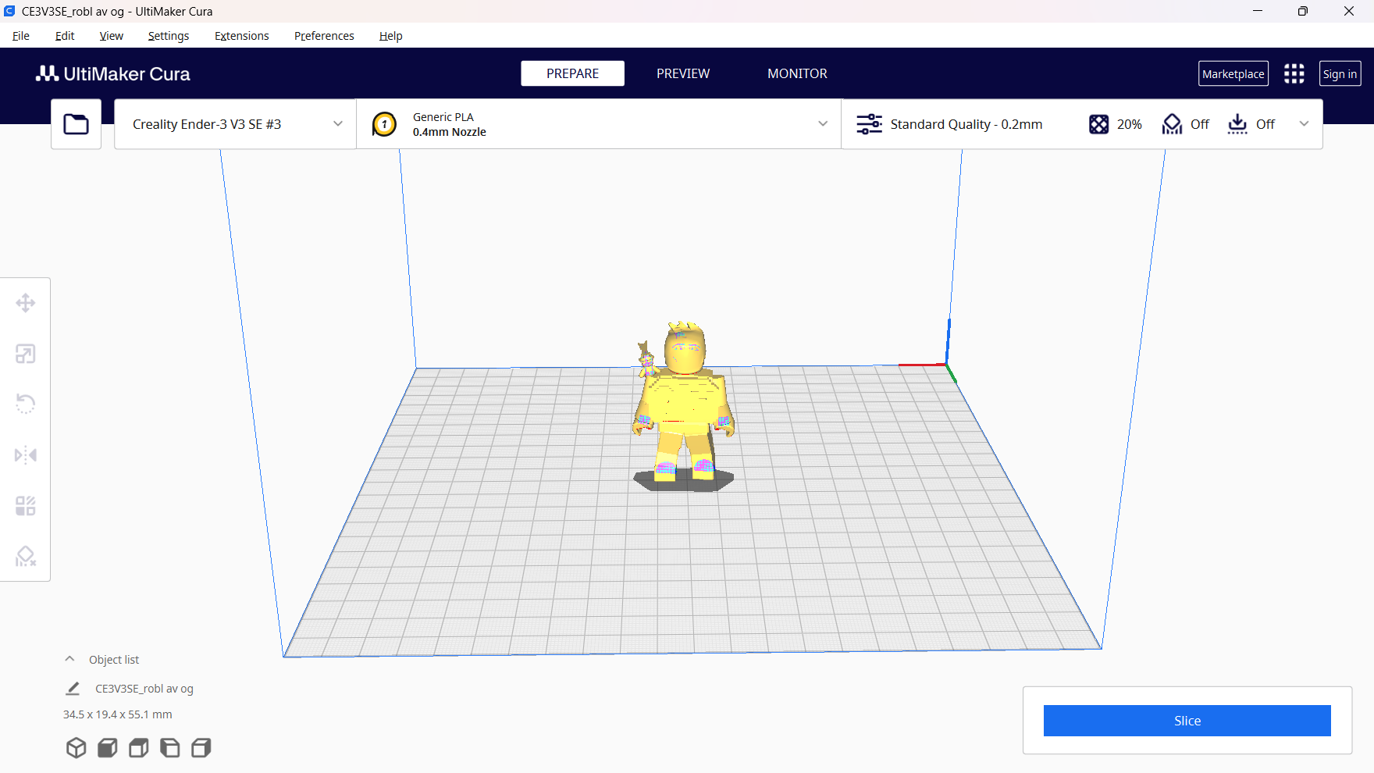Image resolution: width=1374 pixels, height=773 pixels.
Task: Switch to 3D perspective view
Action: (x=76, y=748)
